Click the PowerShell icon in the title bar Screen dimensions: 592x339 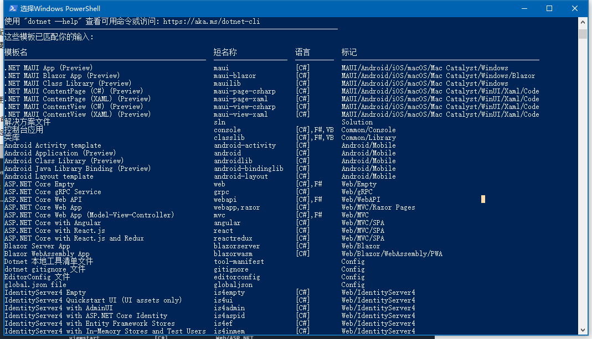coord(13,8)
